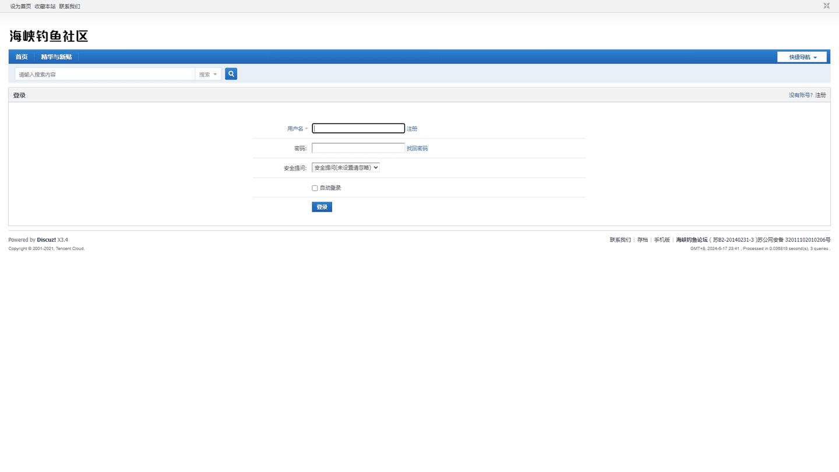This screenshot has height=472, width=839.
Task: Enable the 自动登录 checkbox
Action: pyautogui.click(x=315, y=188)
